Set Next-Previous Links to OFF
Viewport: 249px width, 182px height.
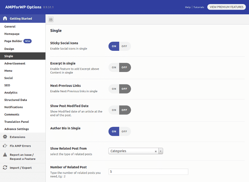(125, 89)
